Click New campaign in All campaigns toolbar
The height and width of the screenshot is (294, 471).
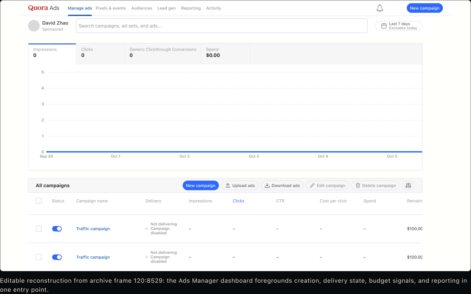click(x=200, y=185)
